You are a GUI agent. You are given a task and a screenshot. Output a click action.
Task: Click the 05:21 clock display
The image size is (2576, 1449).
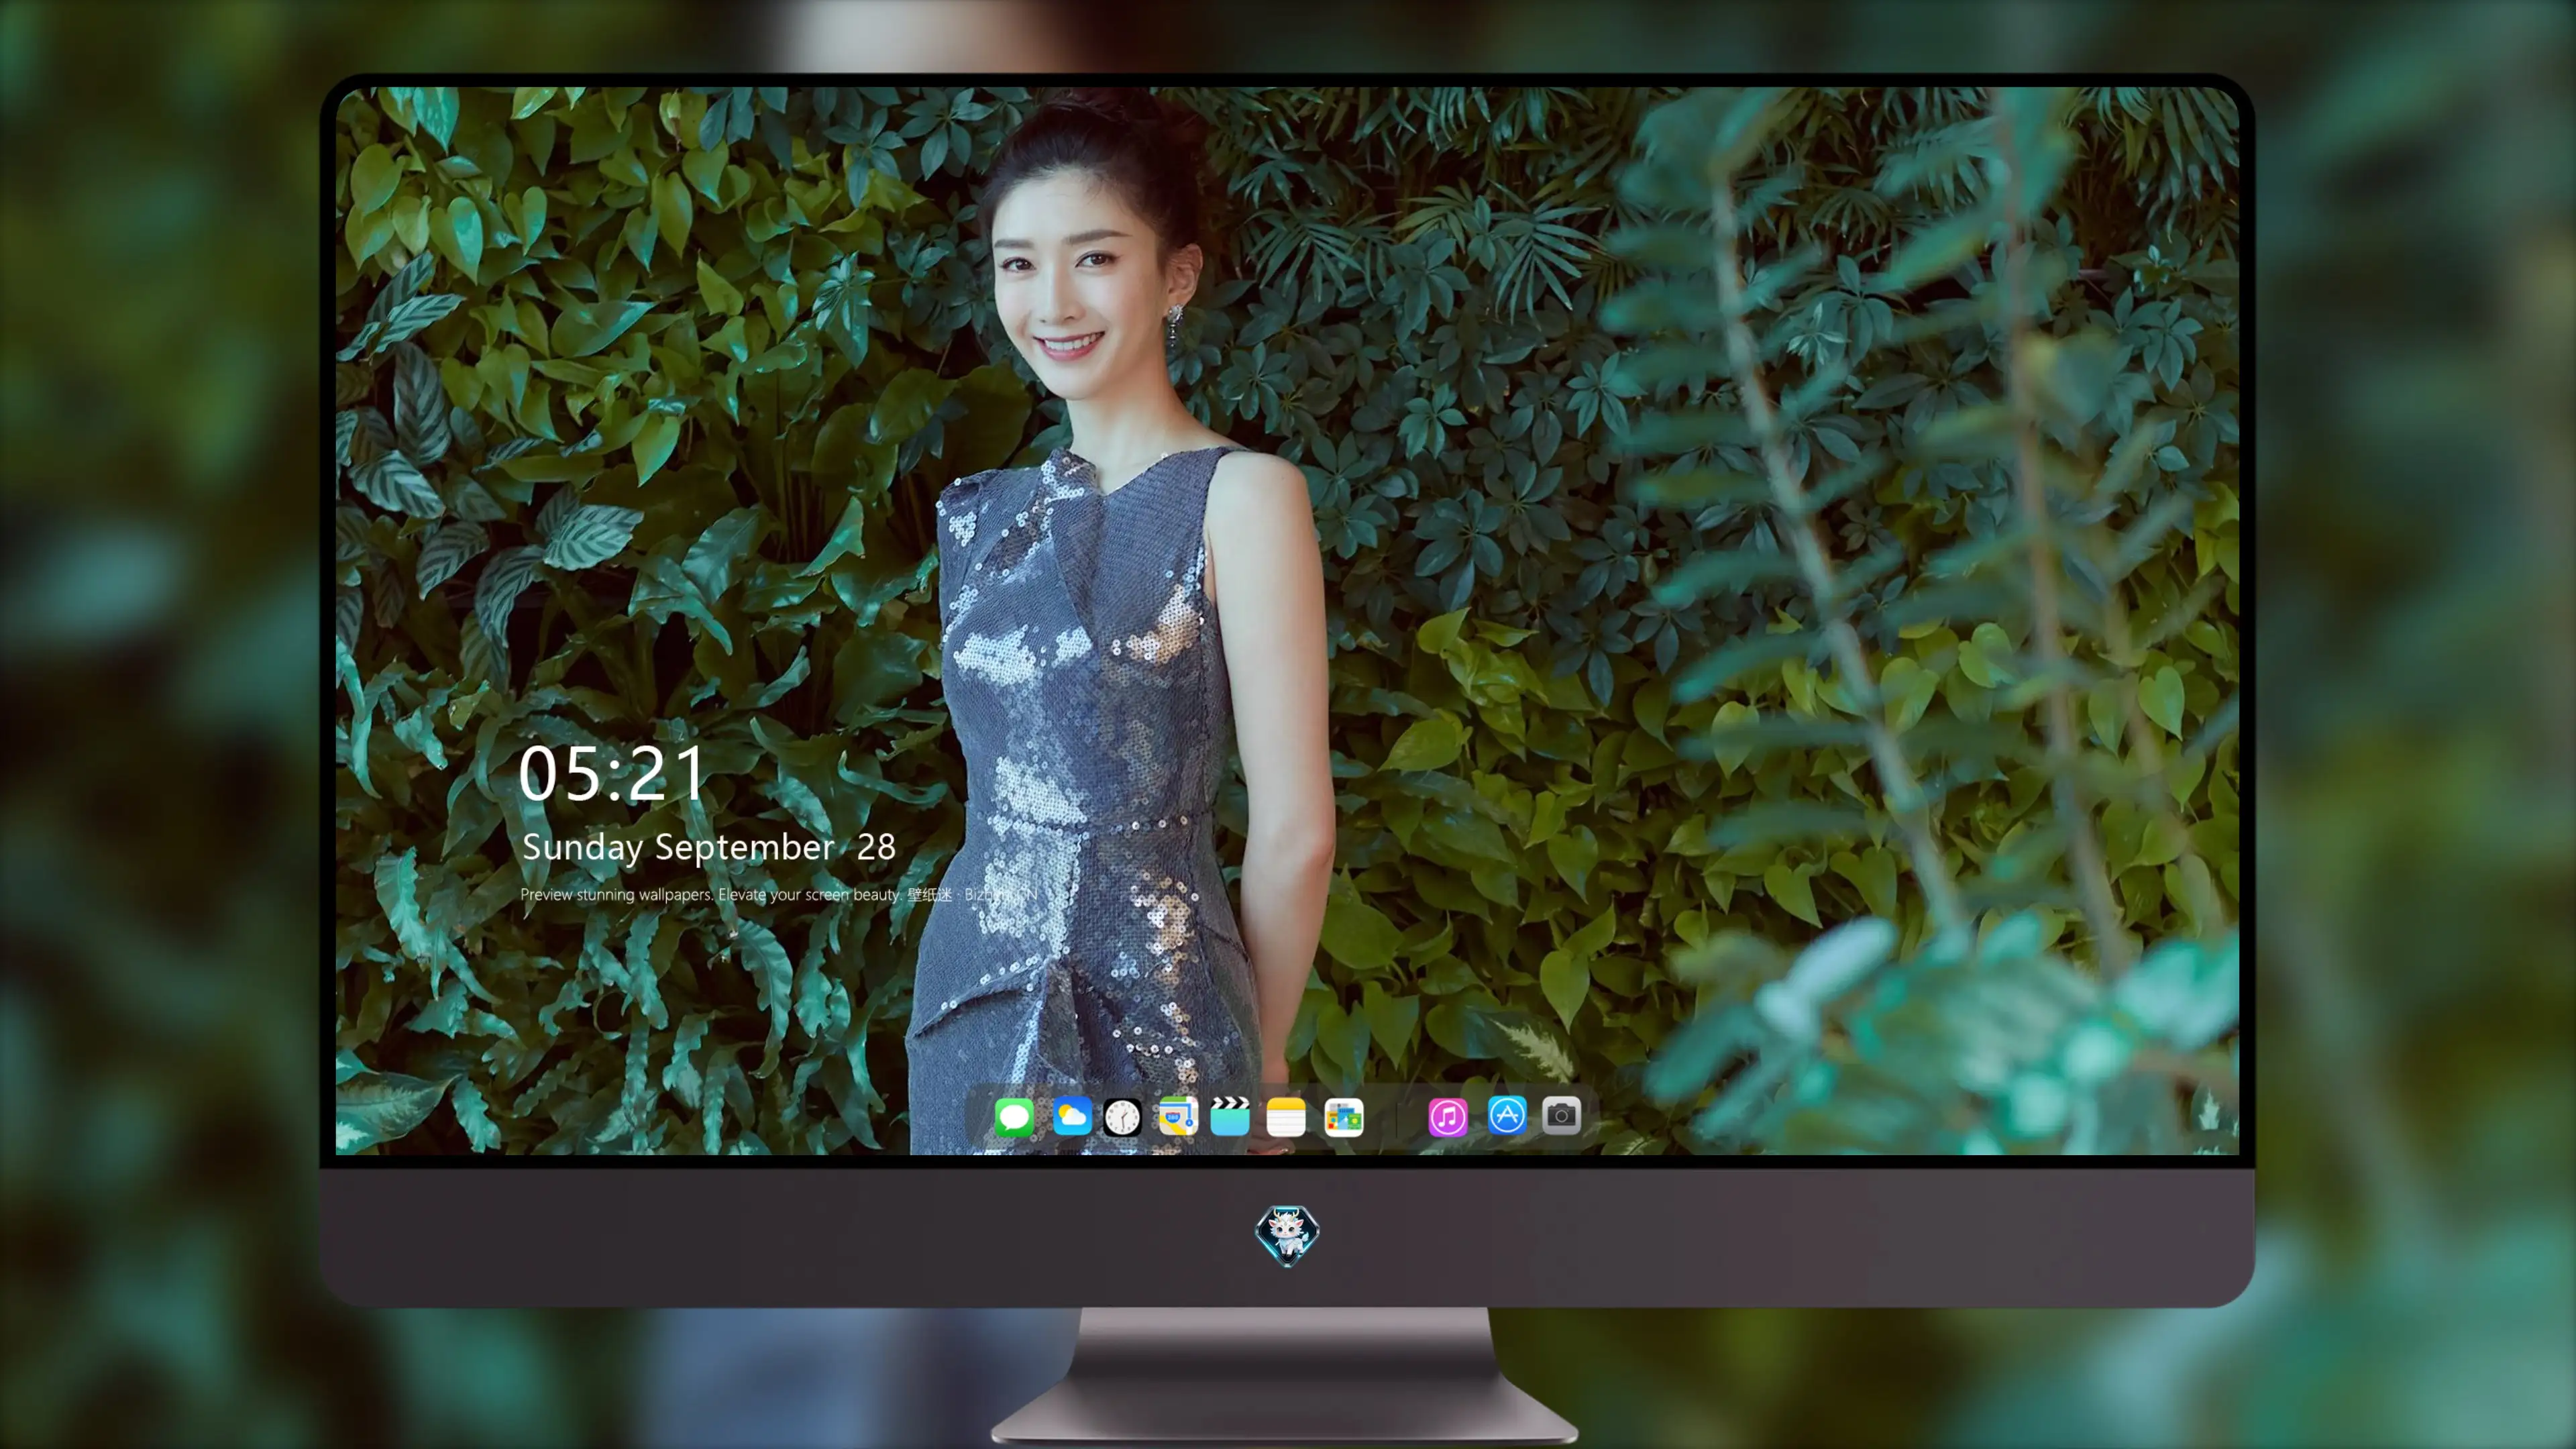(x=612, y=774)
